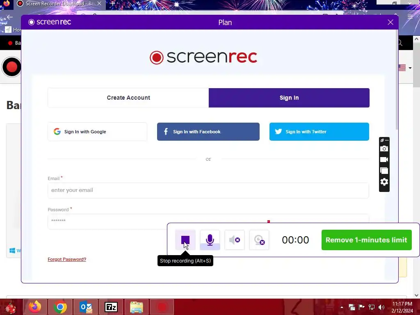Open the clock showing 11:17 PM
Screen dimensions: 420x315
pyautogui.click(x=402, y=307)
